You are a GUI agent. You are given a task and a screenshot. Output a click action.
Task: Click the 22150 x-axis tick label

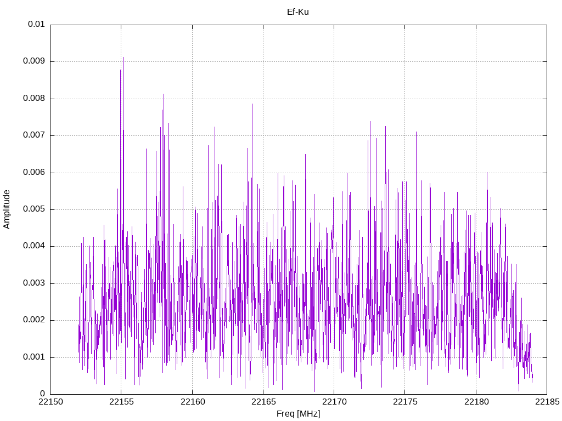coord(50,402)
